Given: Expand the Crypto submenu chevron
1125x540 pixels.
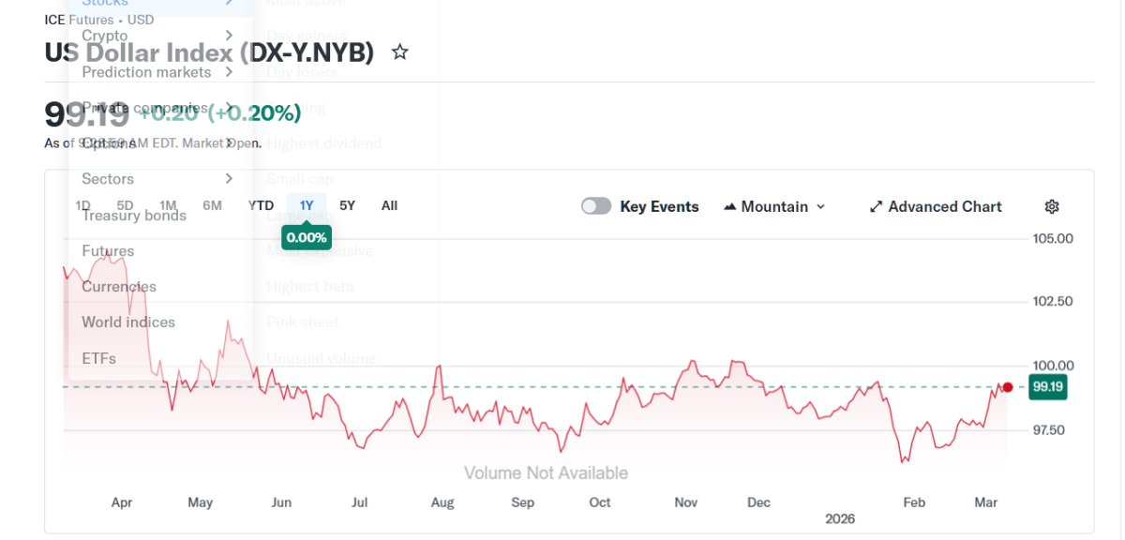Looking at the screenshot, I should (x=229, y=36).
